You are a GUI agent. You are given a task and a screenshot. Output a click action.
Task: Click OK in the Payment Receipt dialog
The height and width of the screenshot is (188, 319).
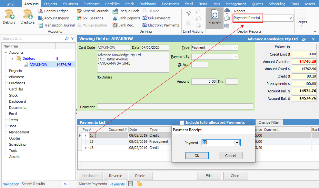197,156
